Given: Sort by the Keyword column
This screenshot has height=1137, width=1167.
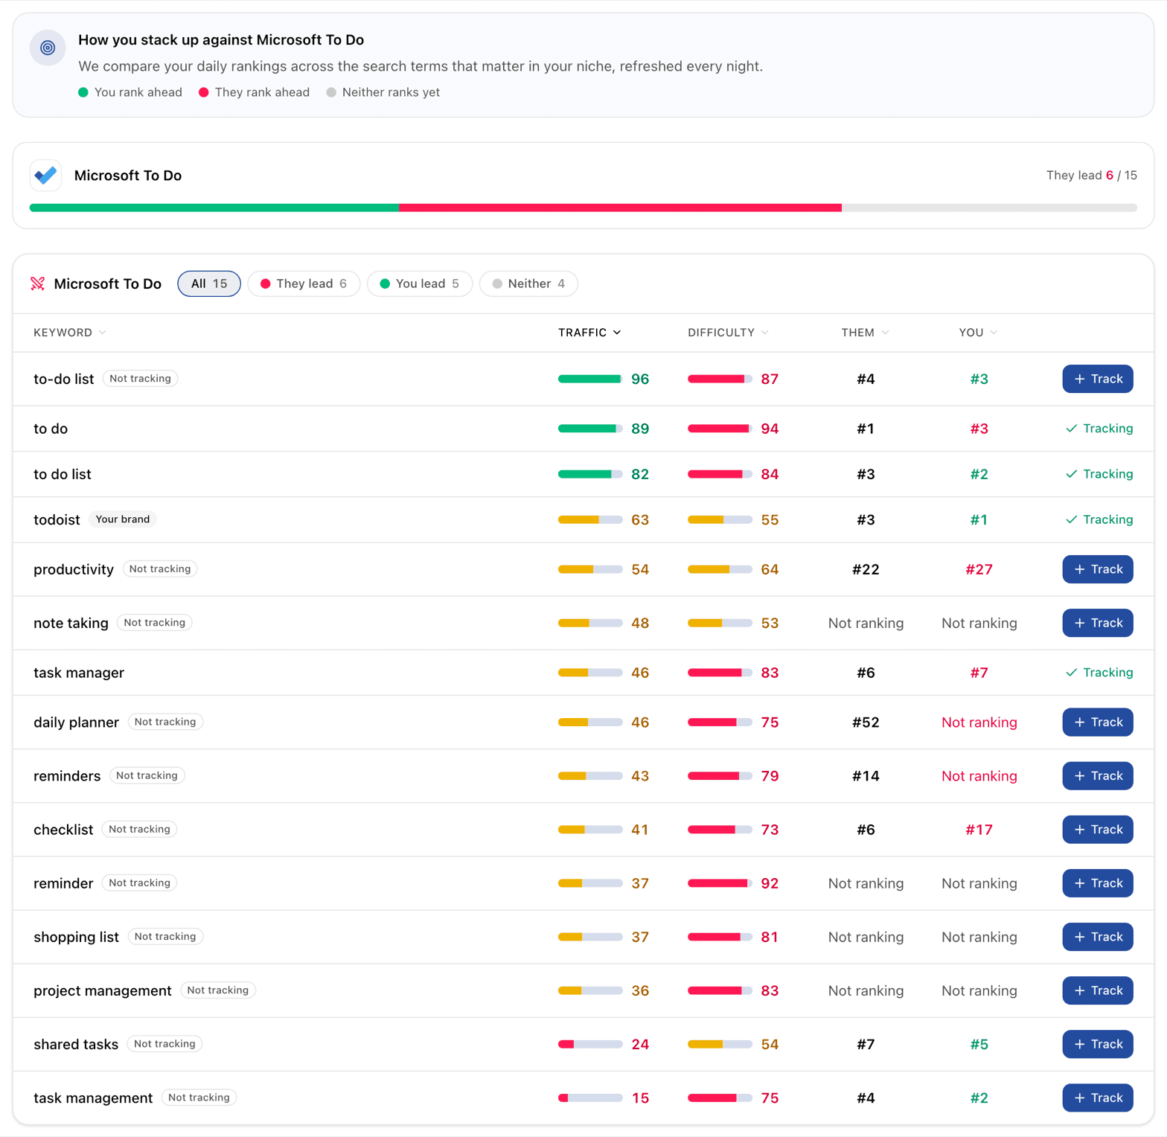Looking at the screenshot, I should 70,333.
